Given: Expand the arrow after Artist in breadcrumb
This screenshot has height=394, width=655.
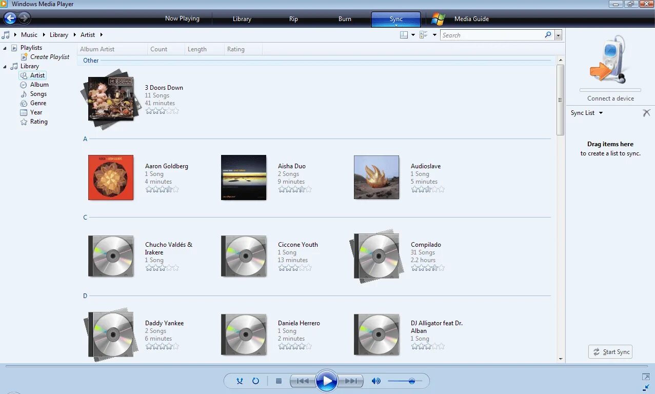Looking at the screenshot, I should [101, 35].
